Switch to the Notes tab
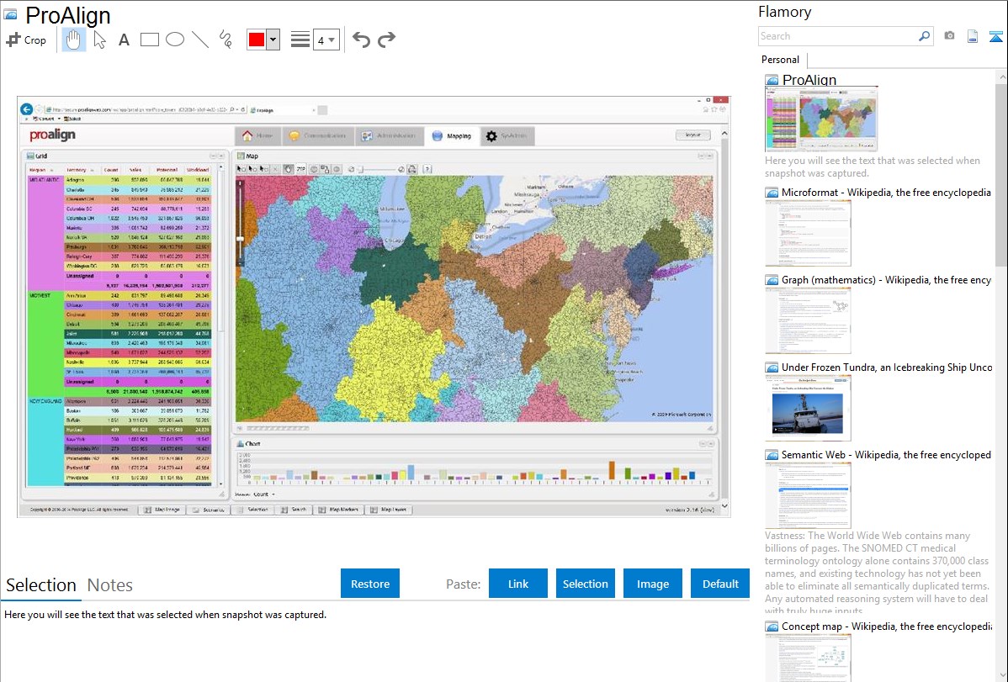The width and height of the screenshot is (1008, 682). click(110, 585)
